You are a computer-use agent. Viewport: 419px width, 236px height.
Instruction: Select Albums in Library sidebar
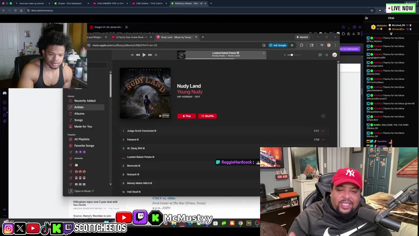[x=79, y=113]
